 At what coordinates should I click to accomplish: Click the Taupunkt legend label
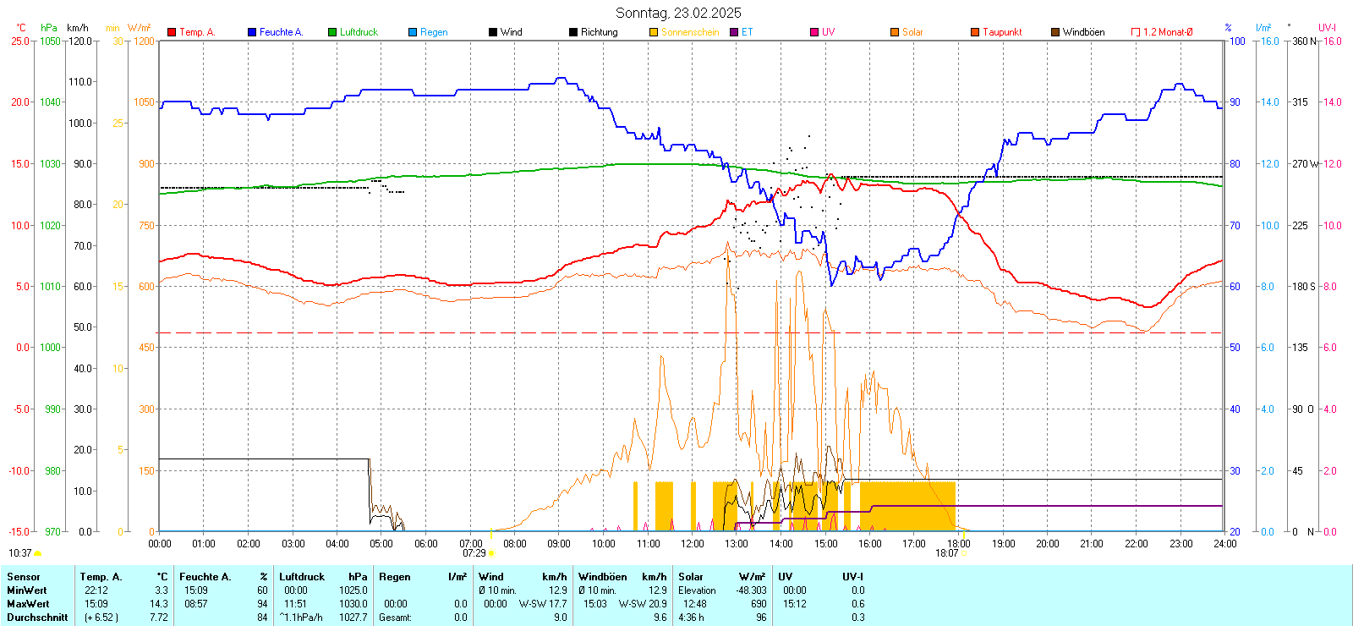tap(1002, 32)
